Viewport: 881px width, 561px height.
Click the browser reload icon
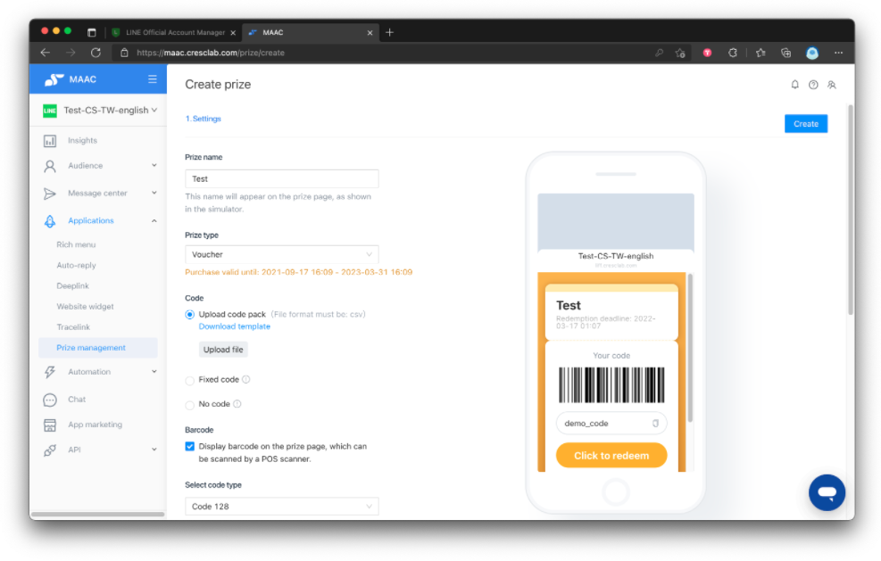pyautogui.click(x=96, y=53)
